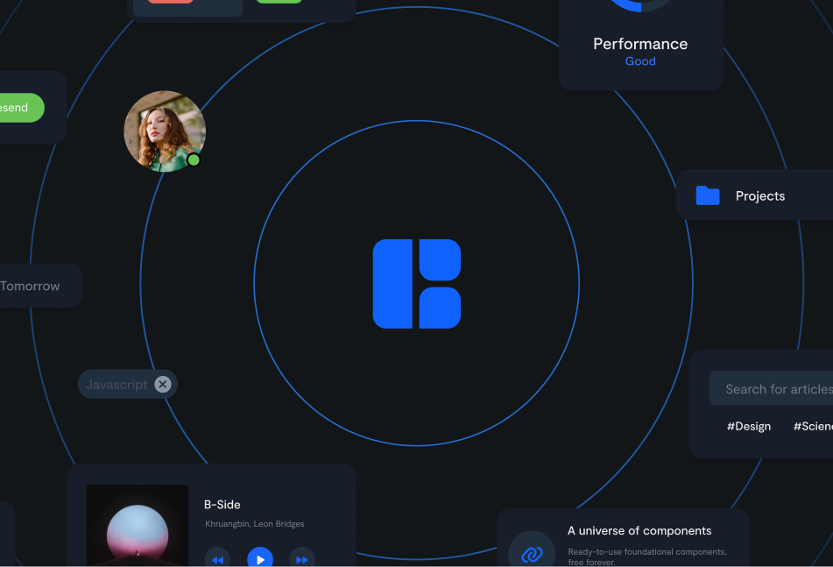Click the green online status dot
Viewport: 833px width, 567px height.
(194, 160)
